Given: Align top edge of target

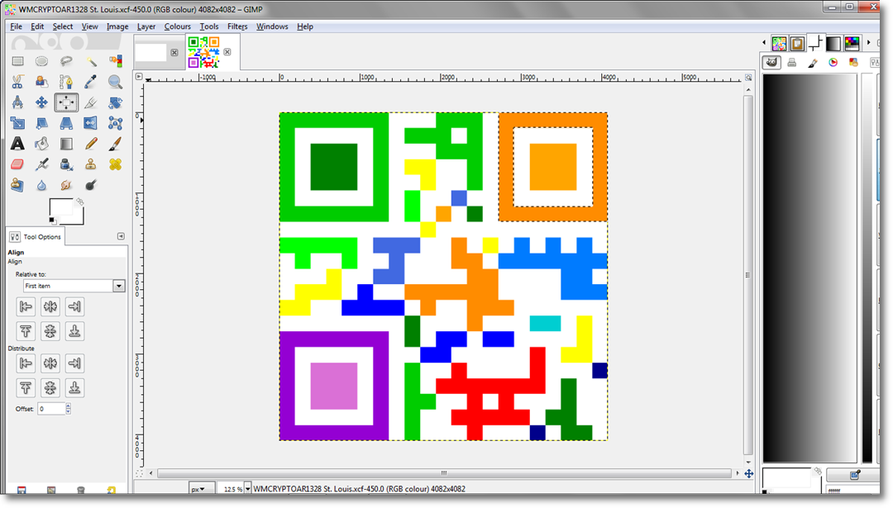Looking at the screenshot, I should 26,331.
